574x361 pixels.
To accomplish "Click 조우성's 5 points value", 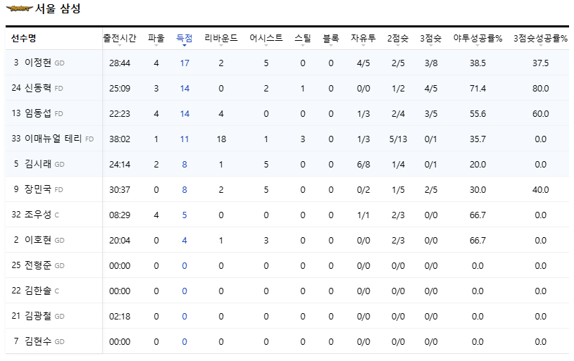I will click(185, 215).
